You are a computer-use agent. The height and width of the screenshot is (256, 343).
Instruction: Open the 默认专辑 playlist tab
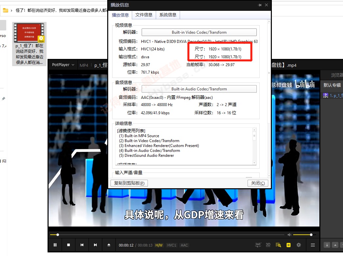332,85
